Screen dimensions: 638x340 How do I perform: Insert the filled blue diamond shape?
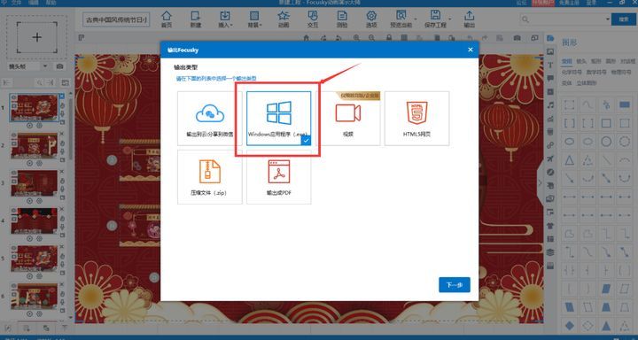570,325
